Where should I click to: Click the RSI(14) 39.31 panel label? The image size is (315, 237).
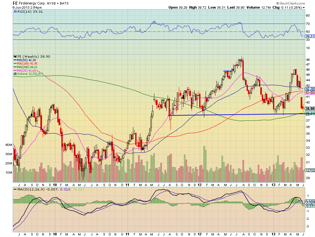click(30, 12)
